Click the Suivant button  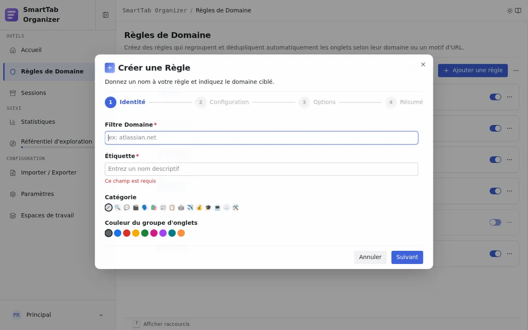coord(407,257)
